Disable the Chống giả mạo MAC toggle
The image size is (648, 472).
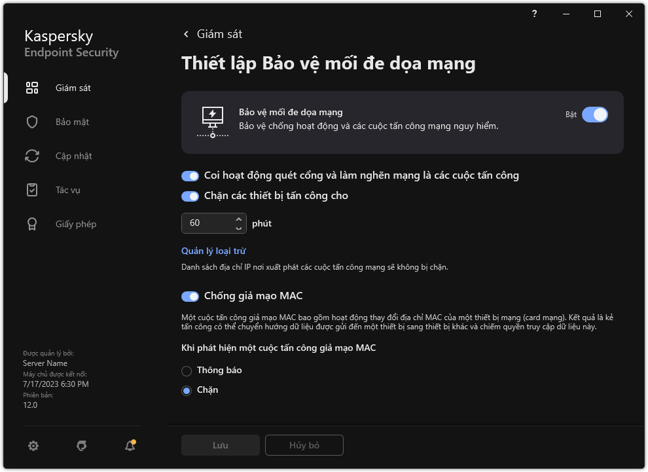pos(190,297)
